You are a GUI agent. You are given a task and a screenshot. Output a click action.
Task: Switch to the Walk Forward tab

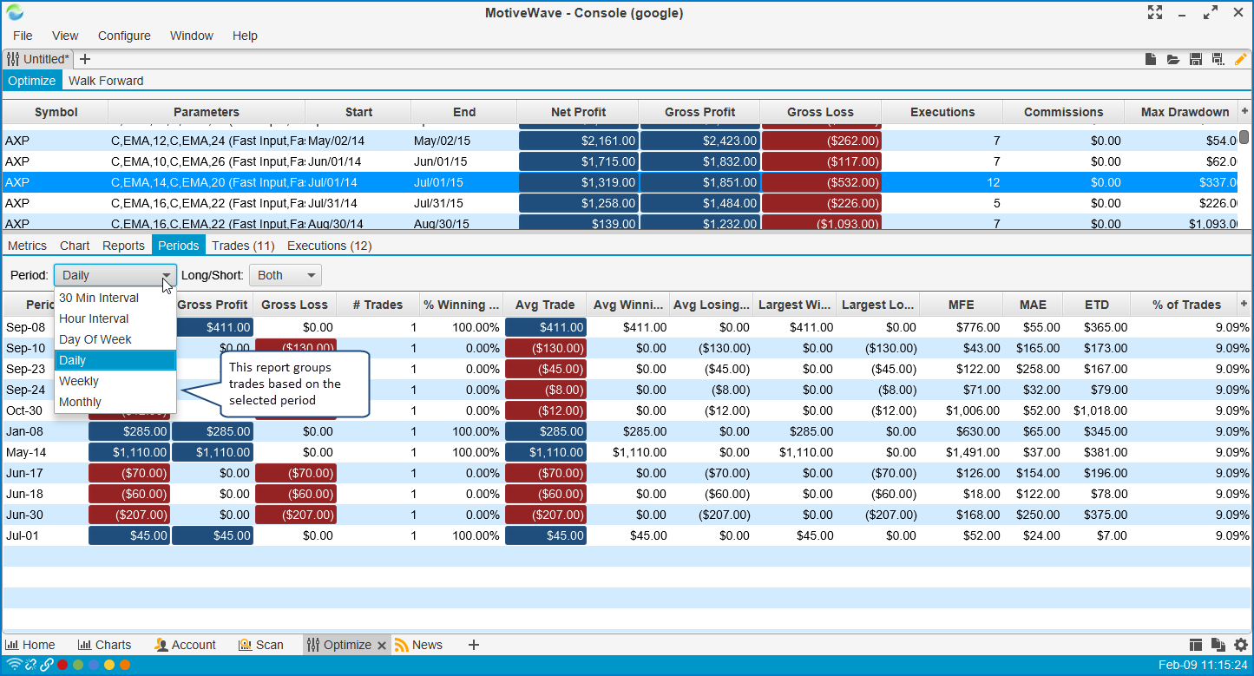[106, 81]
